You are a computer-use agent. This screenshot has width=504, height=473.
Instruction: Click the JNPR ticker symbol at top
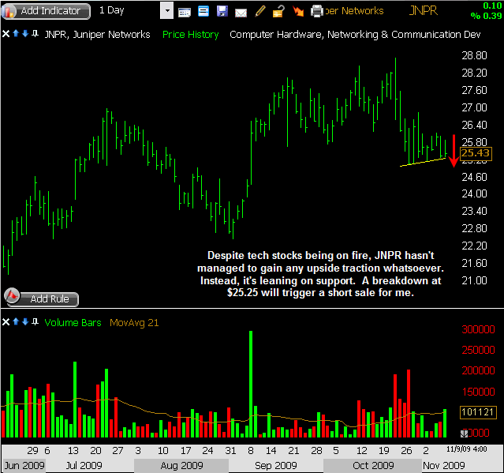[x=426, y=11]
